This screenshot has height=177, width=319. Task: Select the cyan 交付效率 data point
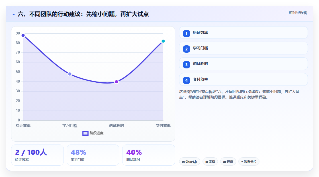coord(163,41)
